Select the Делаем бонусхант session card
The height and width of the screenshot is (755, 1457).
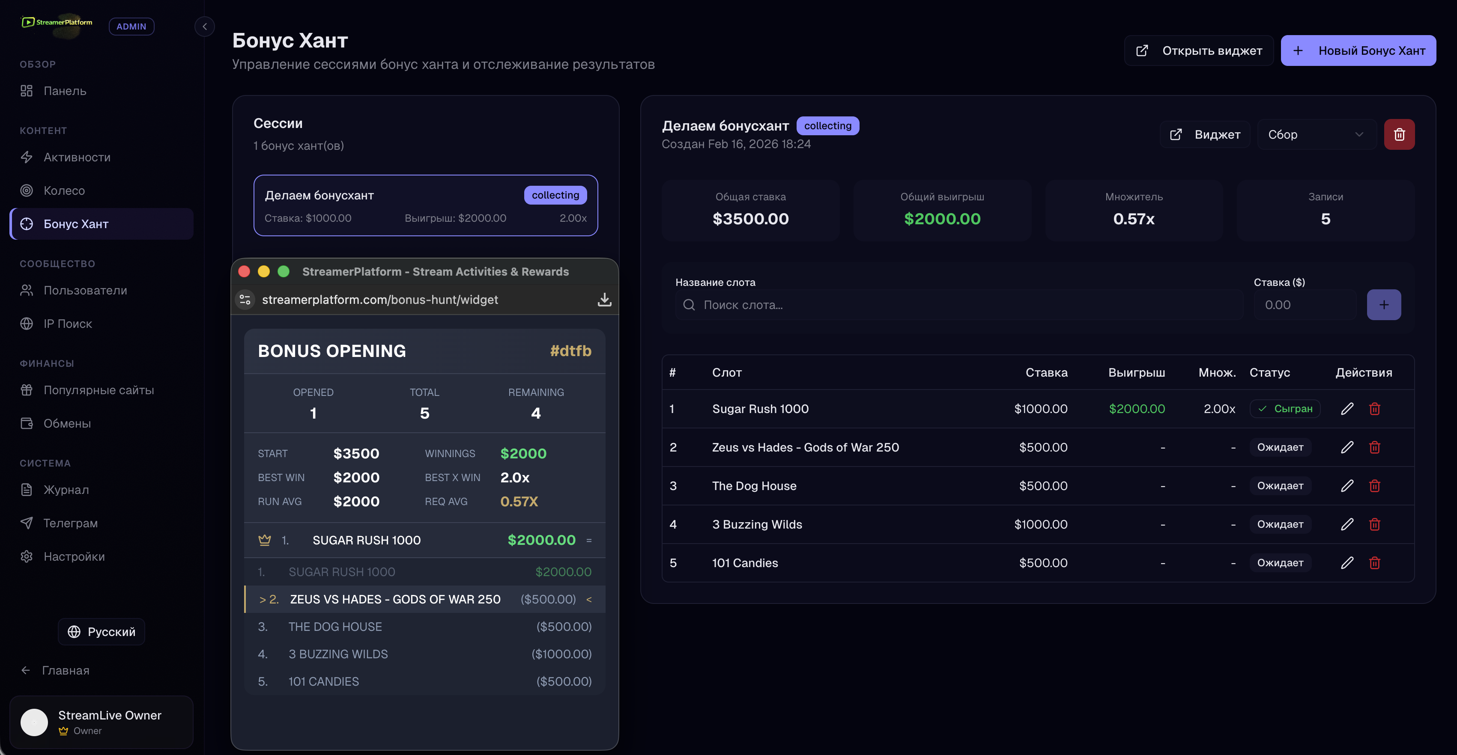425,206
